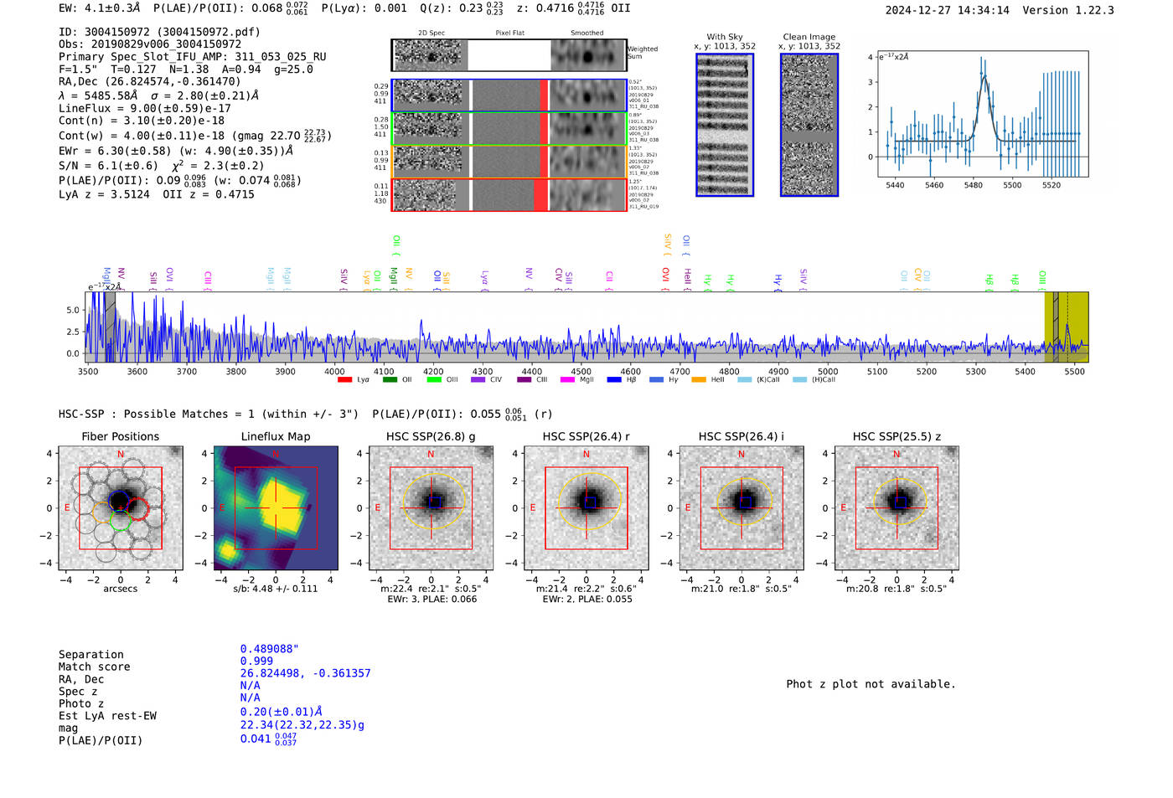Click the yellow highlighted region in full spectrum
Screen dimensions: 1173x798
(1067, 327)
